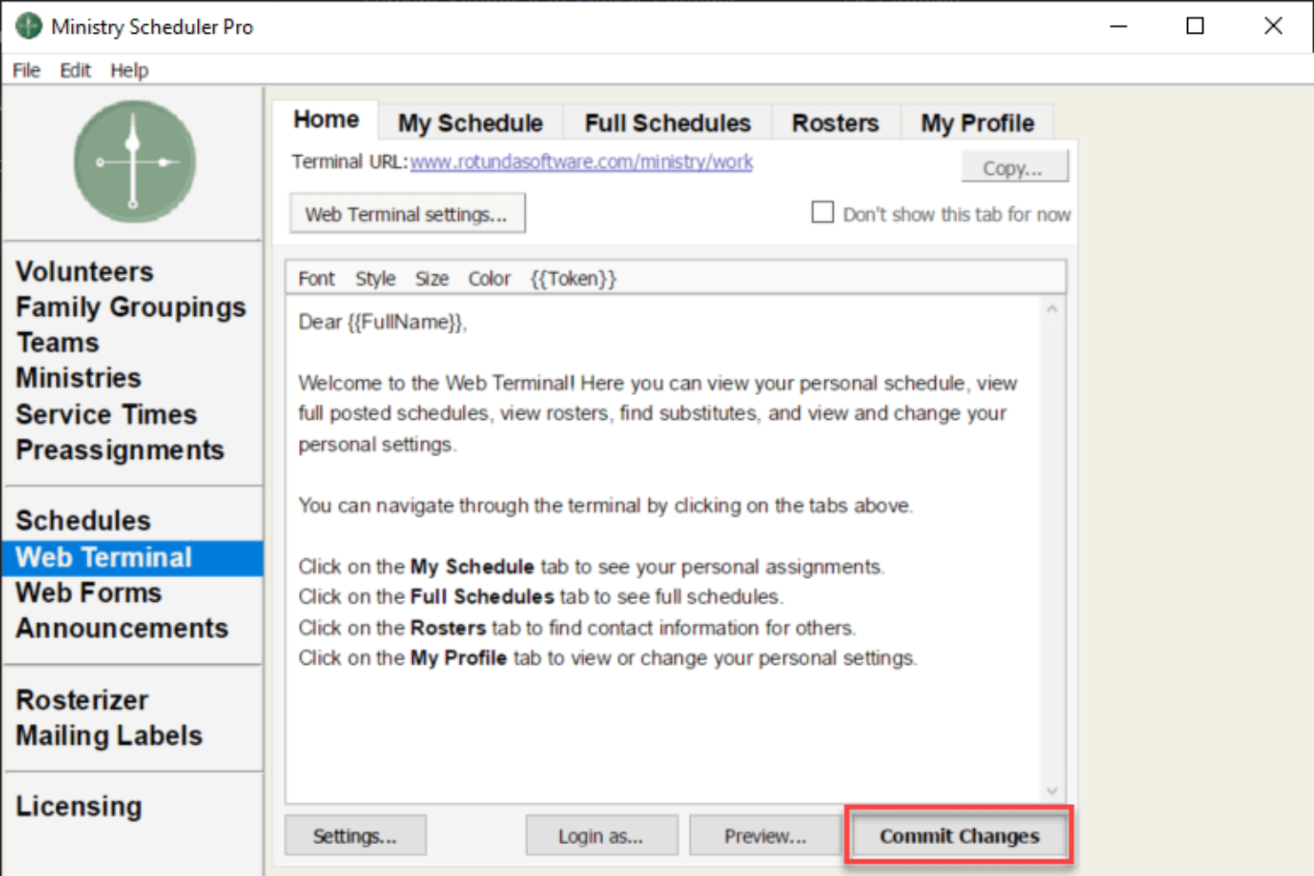Open the Color dropdown in editor toolbar
Screen dimensions: 1314x876
point(489,279)
